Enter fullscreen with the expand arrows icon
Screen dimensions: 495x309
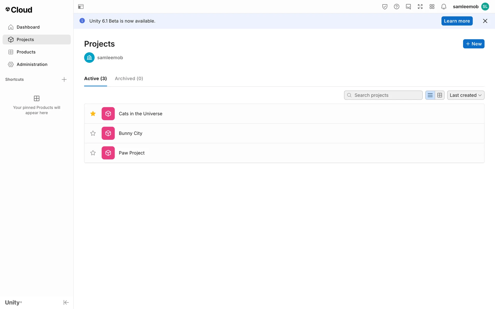pyautogui.click(x=420, y=7)
